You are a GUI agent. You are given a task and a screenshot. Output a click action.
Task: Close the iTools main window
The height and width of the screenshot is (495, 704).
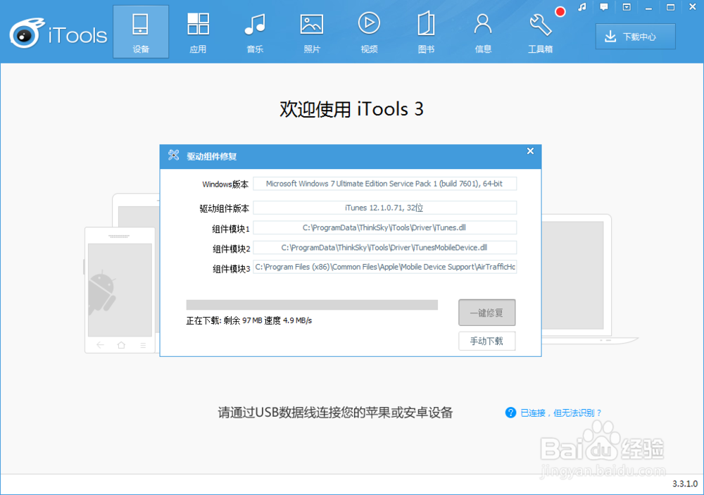point(692,7)
